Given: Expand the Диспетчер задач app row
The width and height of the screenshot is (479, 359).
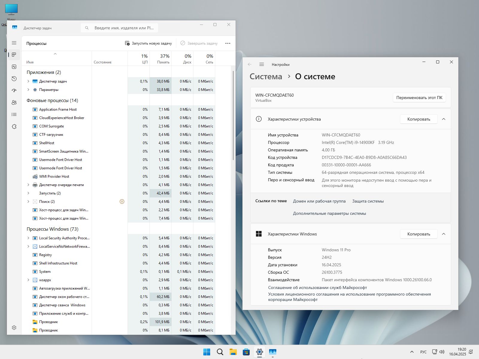Looking at the screenshot, I should (x=28, y=81).
